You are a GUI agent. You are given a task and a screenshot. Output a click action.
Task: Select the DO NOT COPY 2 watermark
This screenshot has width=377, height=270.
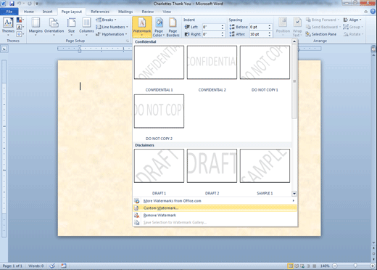(159, 111)
